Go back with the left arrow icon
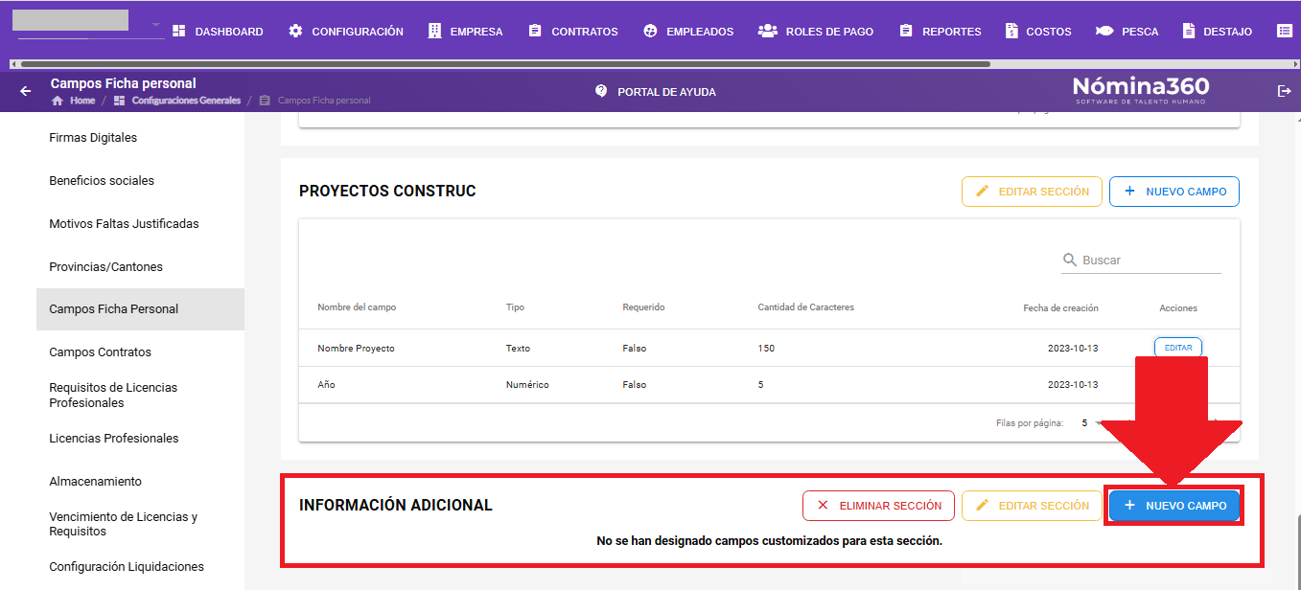 click(26, 91)
